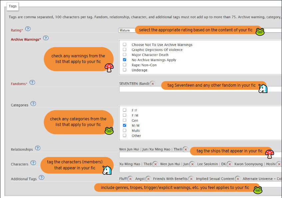Image resolution: width=282 pixels, height=198 pixels.
Task: Check Major Character Death warning
Action: (125, 55)
